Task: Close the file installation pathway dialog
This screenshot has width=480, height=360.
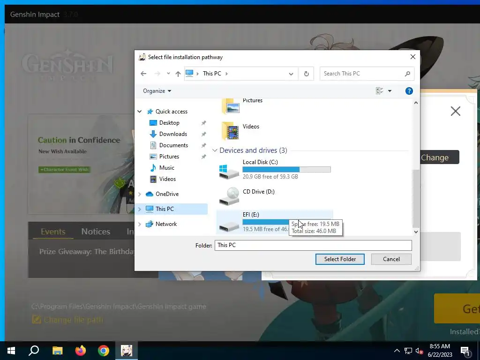Action: coord(412,57)
